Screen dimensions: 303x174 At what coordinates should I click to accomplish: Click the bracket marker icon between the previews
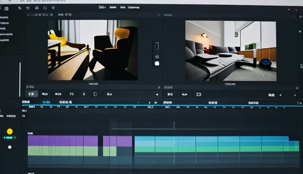coord(157,46)
